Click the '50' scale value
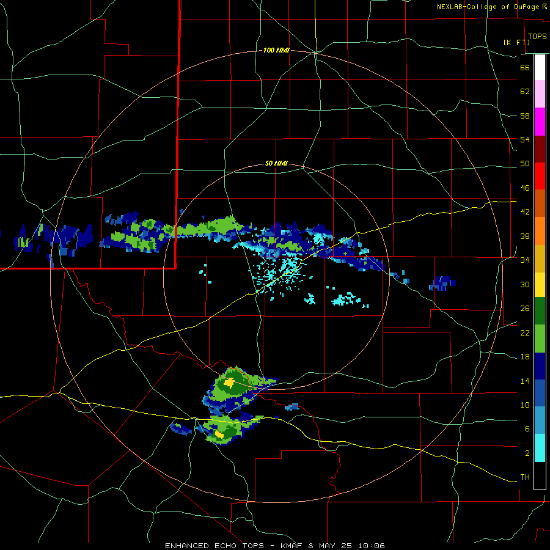Image resolution: width=550 pixels, height=550 pixels. pyautogui.click(x=525, y=164)
